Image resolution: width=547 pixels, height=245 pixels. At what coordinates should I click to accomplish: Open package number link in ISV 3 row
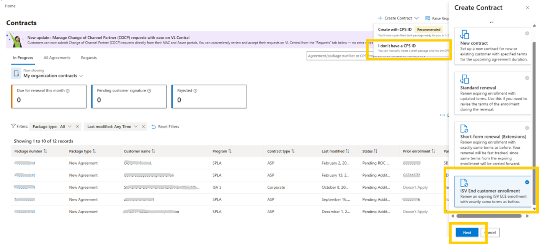point(25,188)
